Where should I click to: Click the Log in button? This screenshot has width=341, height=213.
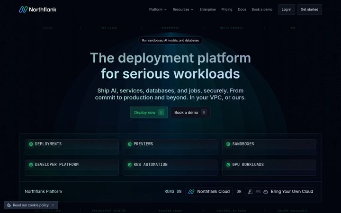(x=287, y=9)
